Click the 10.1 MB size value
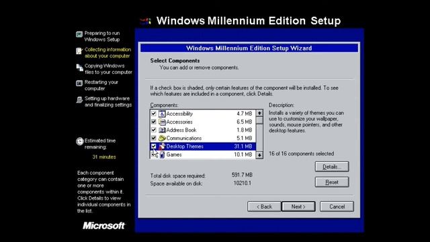Screen dimensions: 430x242 coord(243,155)
